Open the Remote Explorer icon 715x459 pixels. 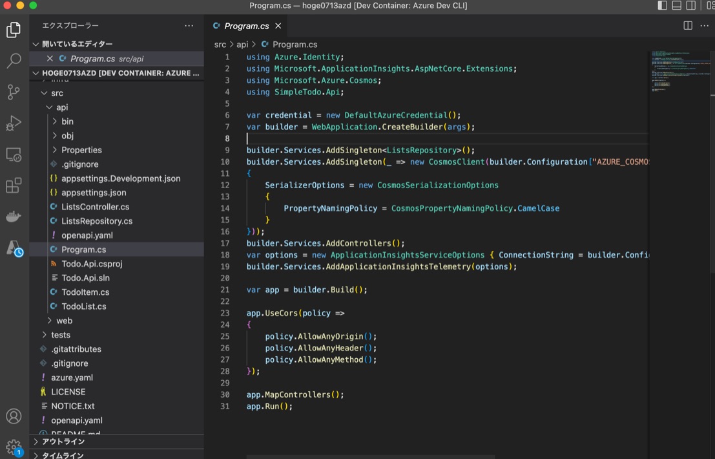14,154
